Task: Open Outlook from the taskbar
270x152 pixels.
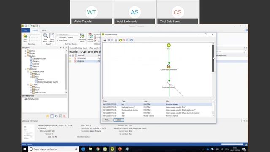Action: [83, 149]
